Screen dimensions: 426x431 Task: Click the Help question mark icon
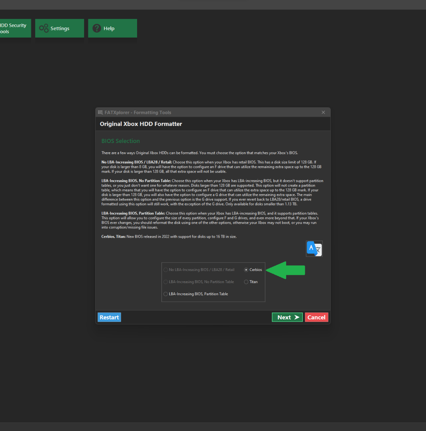pos(97,28)
